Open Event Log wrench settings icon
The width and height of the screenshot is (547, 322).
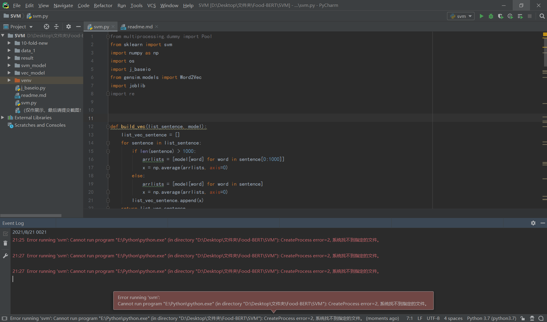pyautogui.click(x=5, y=256)
